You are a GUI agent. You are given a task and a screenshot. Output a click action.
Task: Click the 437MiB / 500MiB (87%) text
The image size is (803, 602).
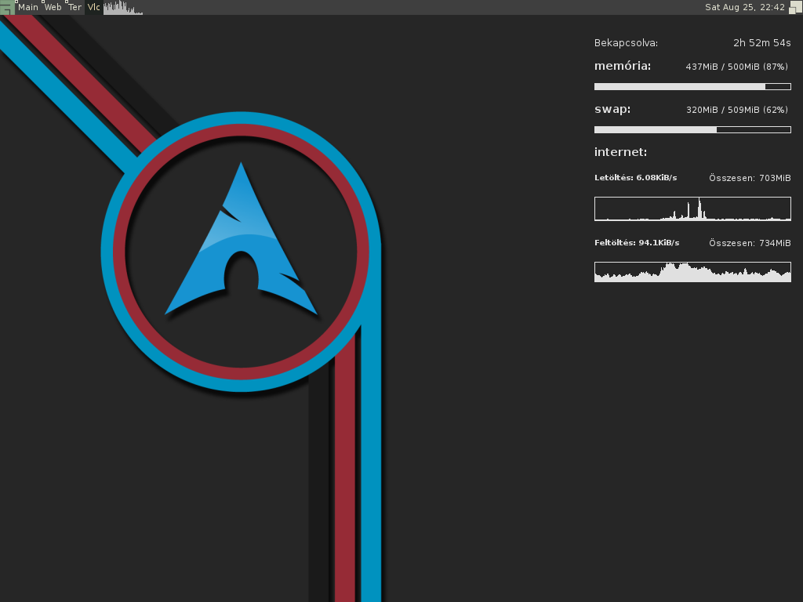coord(737,67)
